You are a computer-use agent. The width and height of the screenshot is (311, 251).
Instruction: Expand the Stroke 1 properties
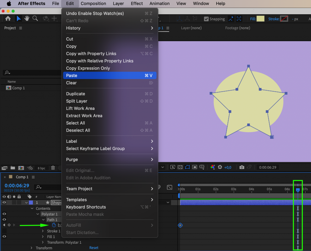click(43, 231)
